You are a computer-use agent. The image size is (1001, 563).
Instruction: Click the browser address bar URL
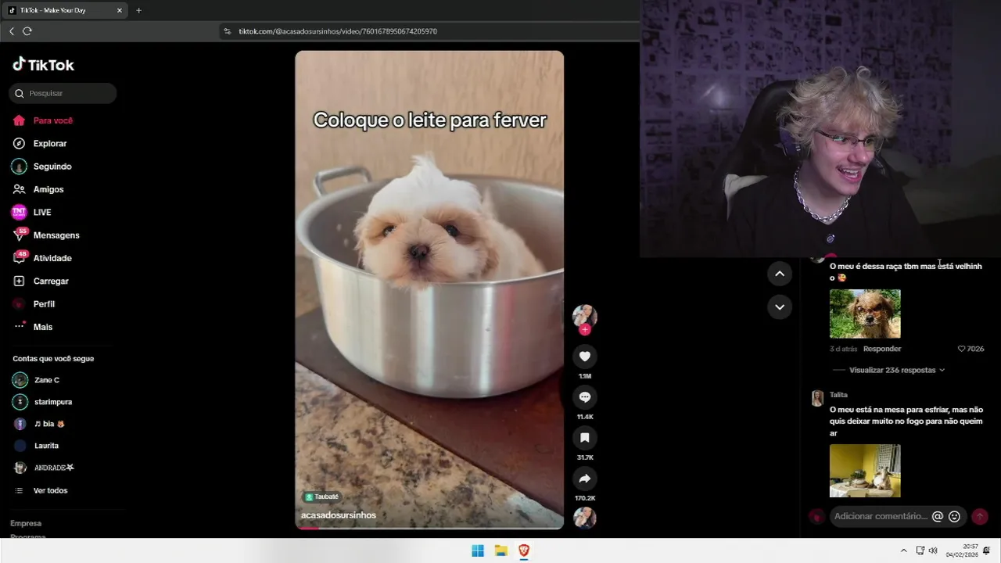pyautogui.click(x=338, y=31)
